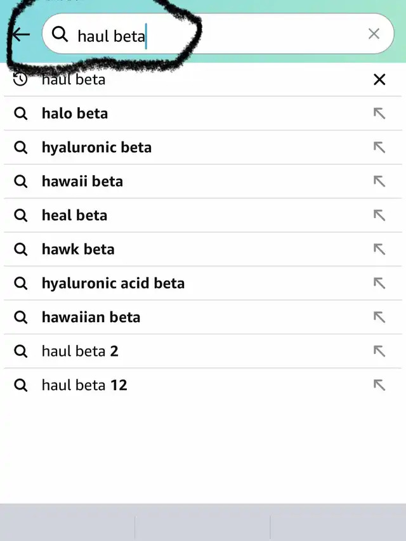This screenshot has height=541, width=406.
Task: Insert heal beta via its arrow icon
Action: tap(379, 215)
